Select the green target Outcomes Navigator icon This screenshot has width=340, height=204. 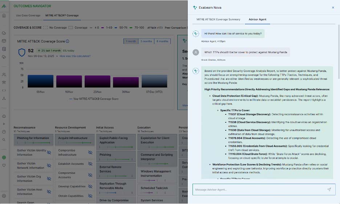(x=4, y=158)
